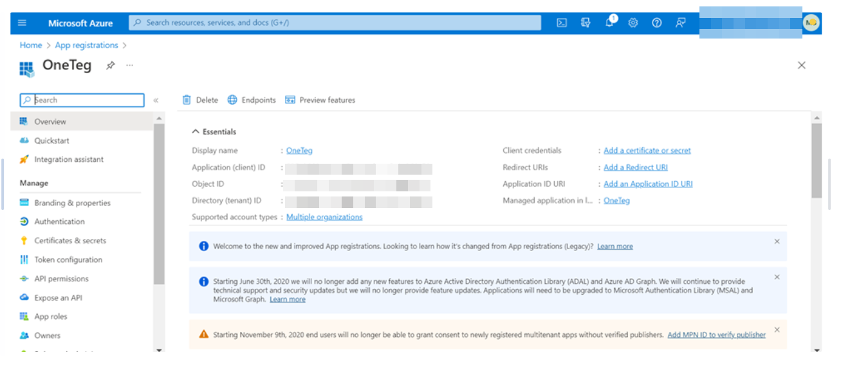This screenshot has height=366, width=850.
Task: Dismiss the ADAL deprecation notice banner
Action: click(x=777, y=277)
